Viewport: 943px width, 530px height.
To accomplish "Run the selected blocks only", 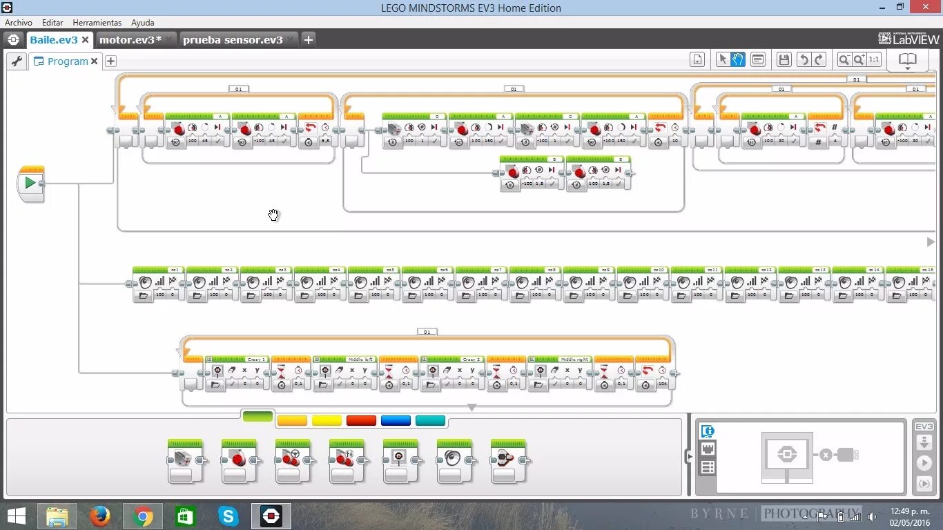I will (924, 484).
